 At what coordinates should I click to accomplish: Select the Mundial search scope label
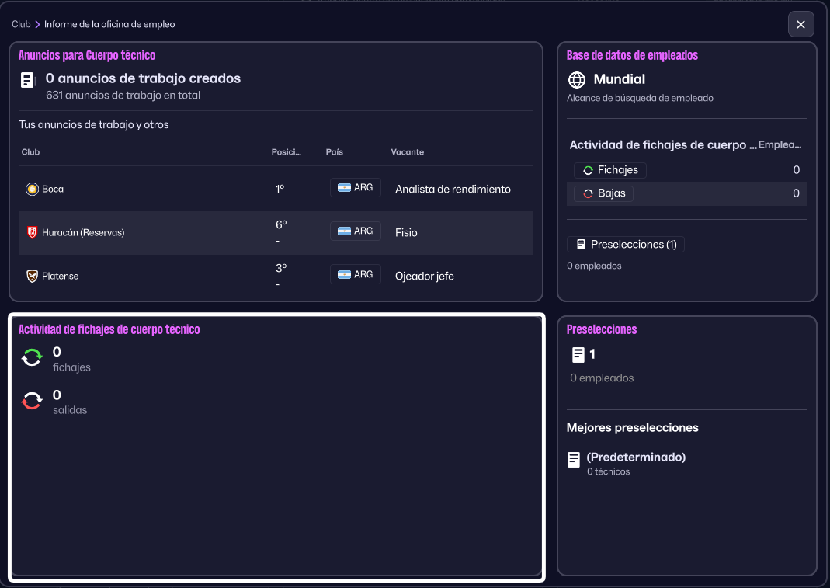coord(620,79)
